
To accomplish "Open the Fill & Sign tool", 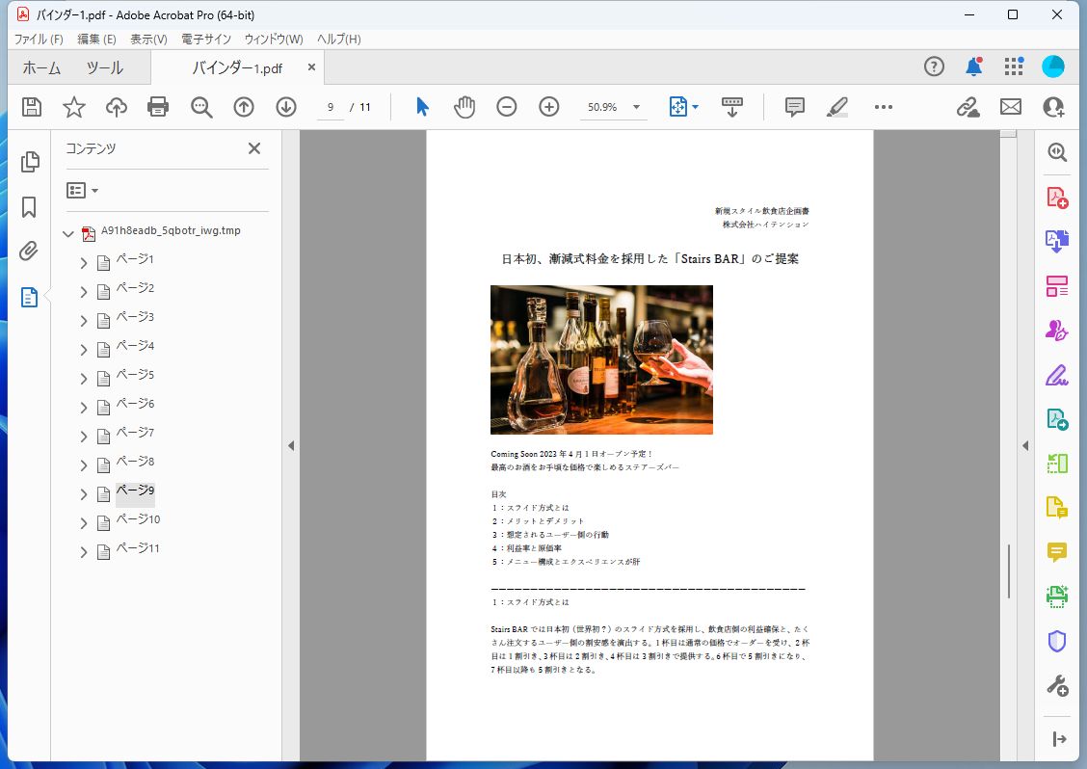I will [1057, 375].
